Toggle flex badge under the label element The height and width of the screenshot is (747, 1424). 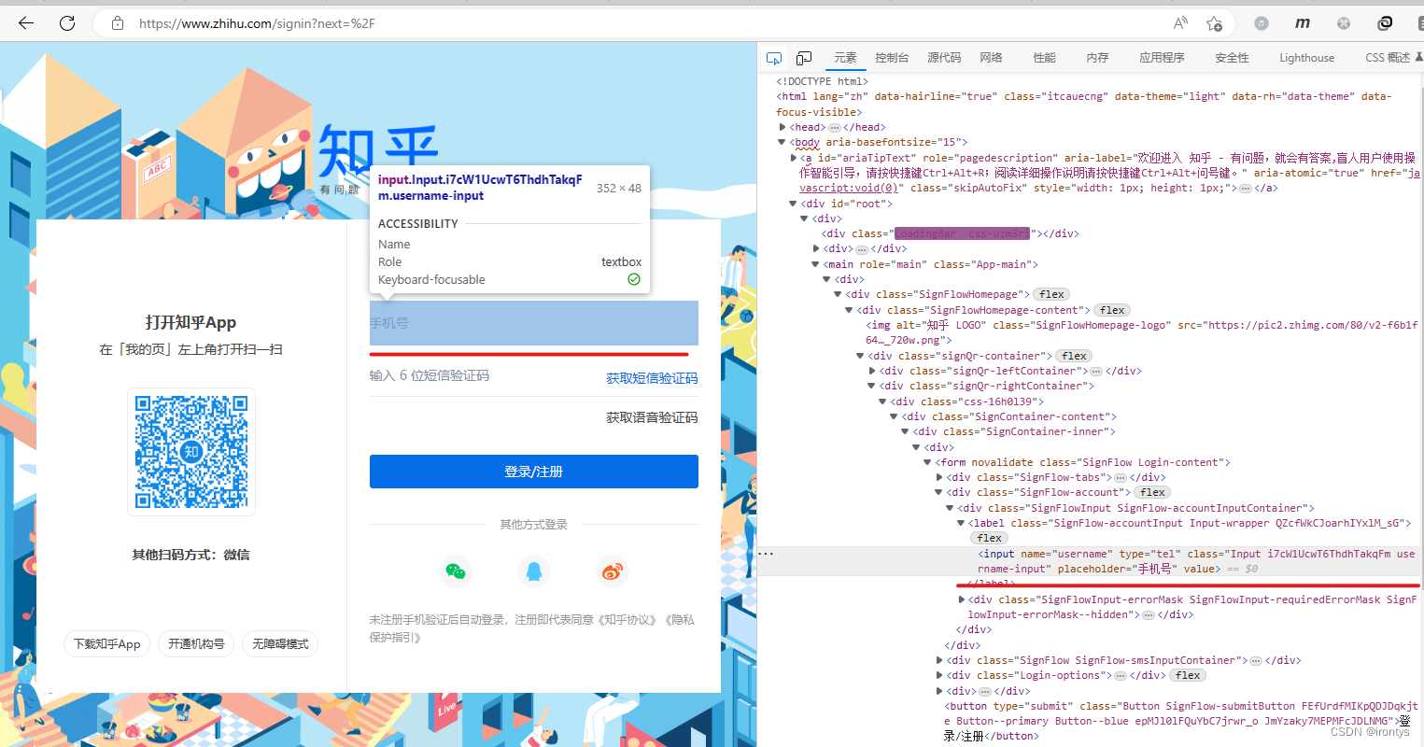click(989, 538)
